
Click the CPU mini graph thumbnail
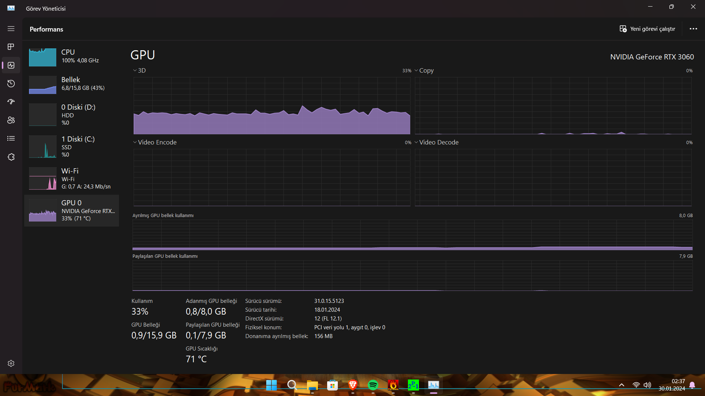coord(43,57)
